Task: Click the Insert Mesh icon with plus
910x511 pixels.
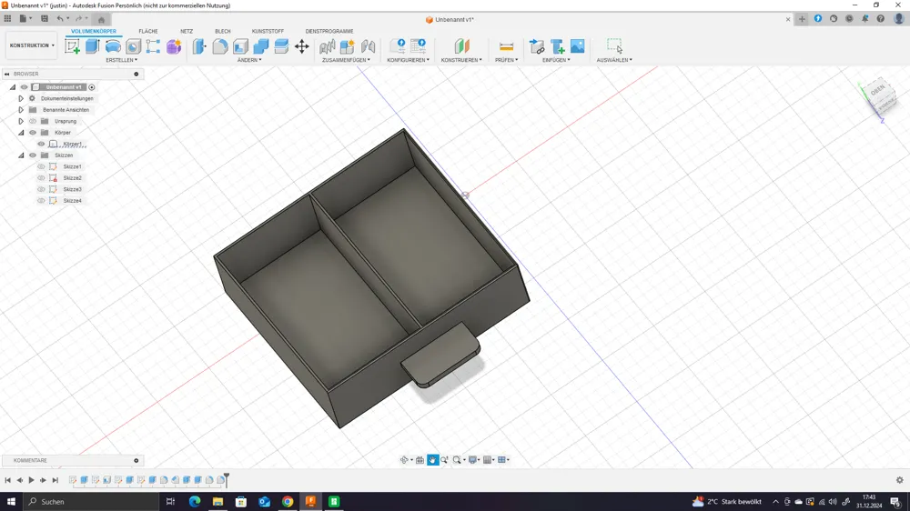Action: [x=557, y=46]
